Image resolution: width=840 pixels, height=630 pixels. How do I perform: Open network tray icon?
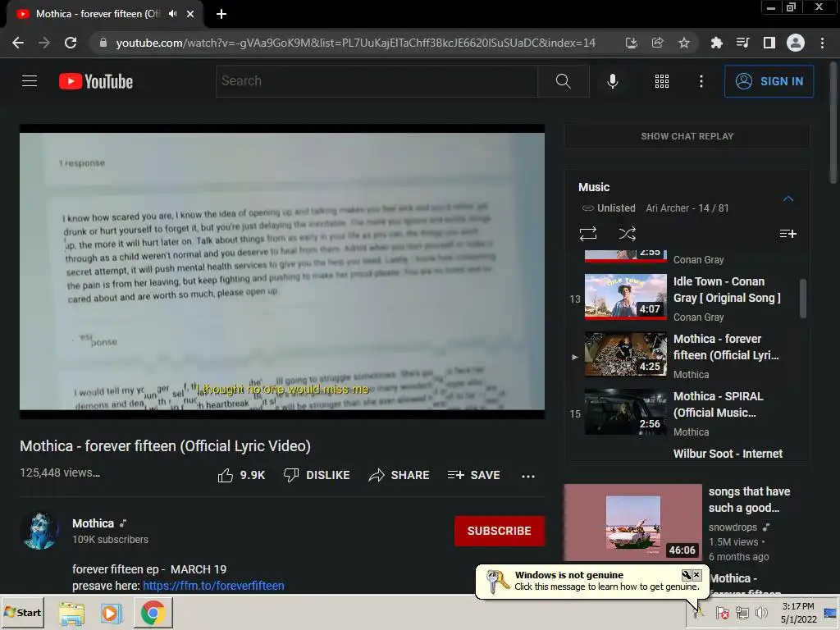click(742, 612)
